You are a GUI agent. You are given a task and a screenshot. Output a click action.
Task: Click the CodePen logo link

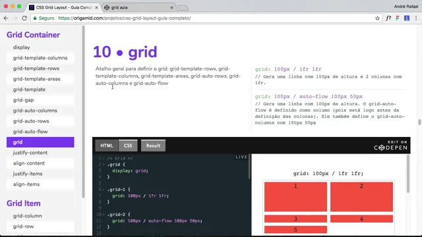390,145
